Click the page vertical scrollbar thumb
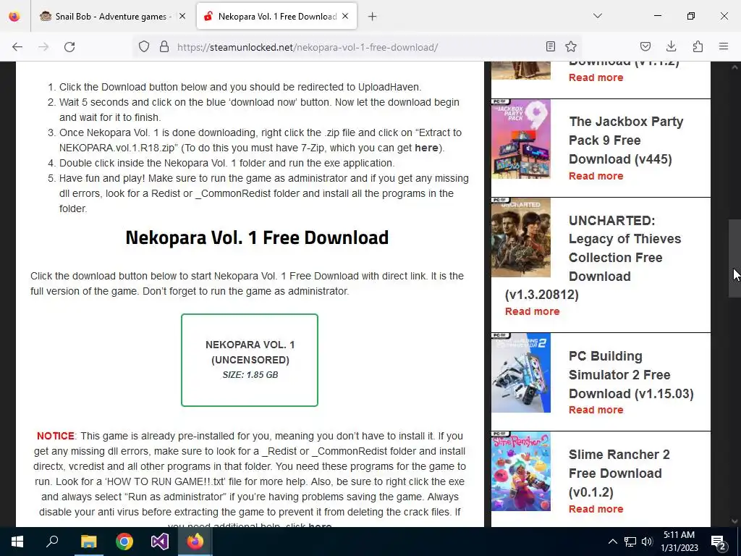 click(734, 258)
